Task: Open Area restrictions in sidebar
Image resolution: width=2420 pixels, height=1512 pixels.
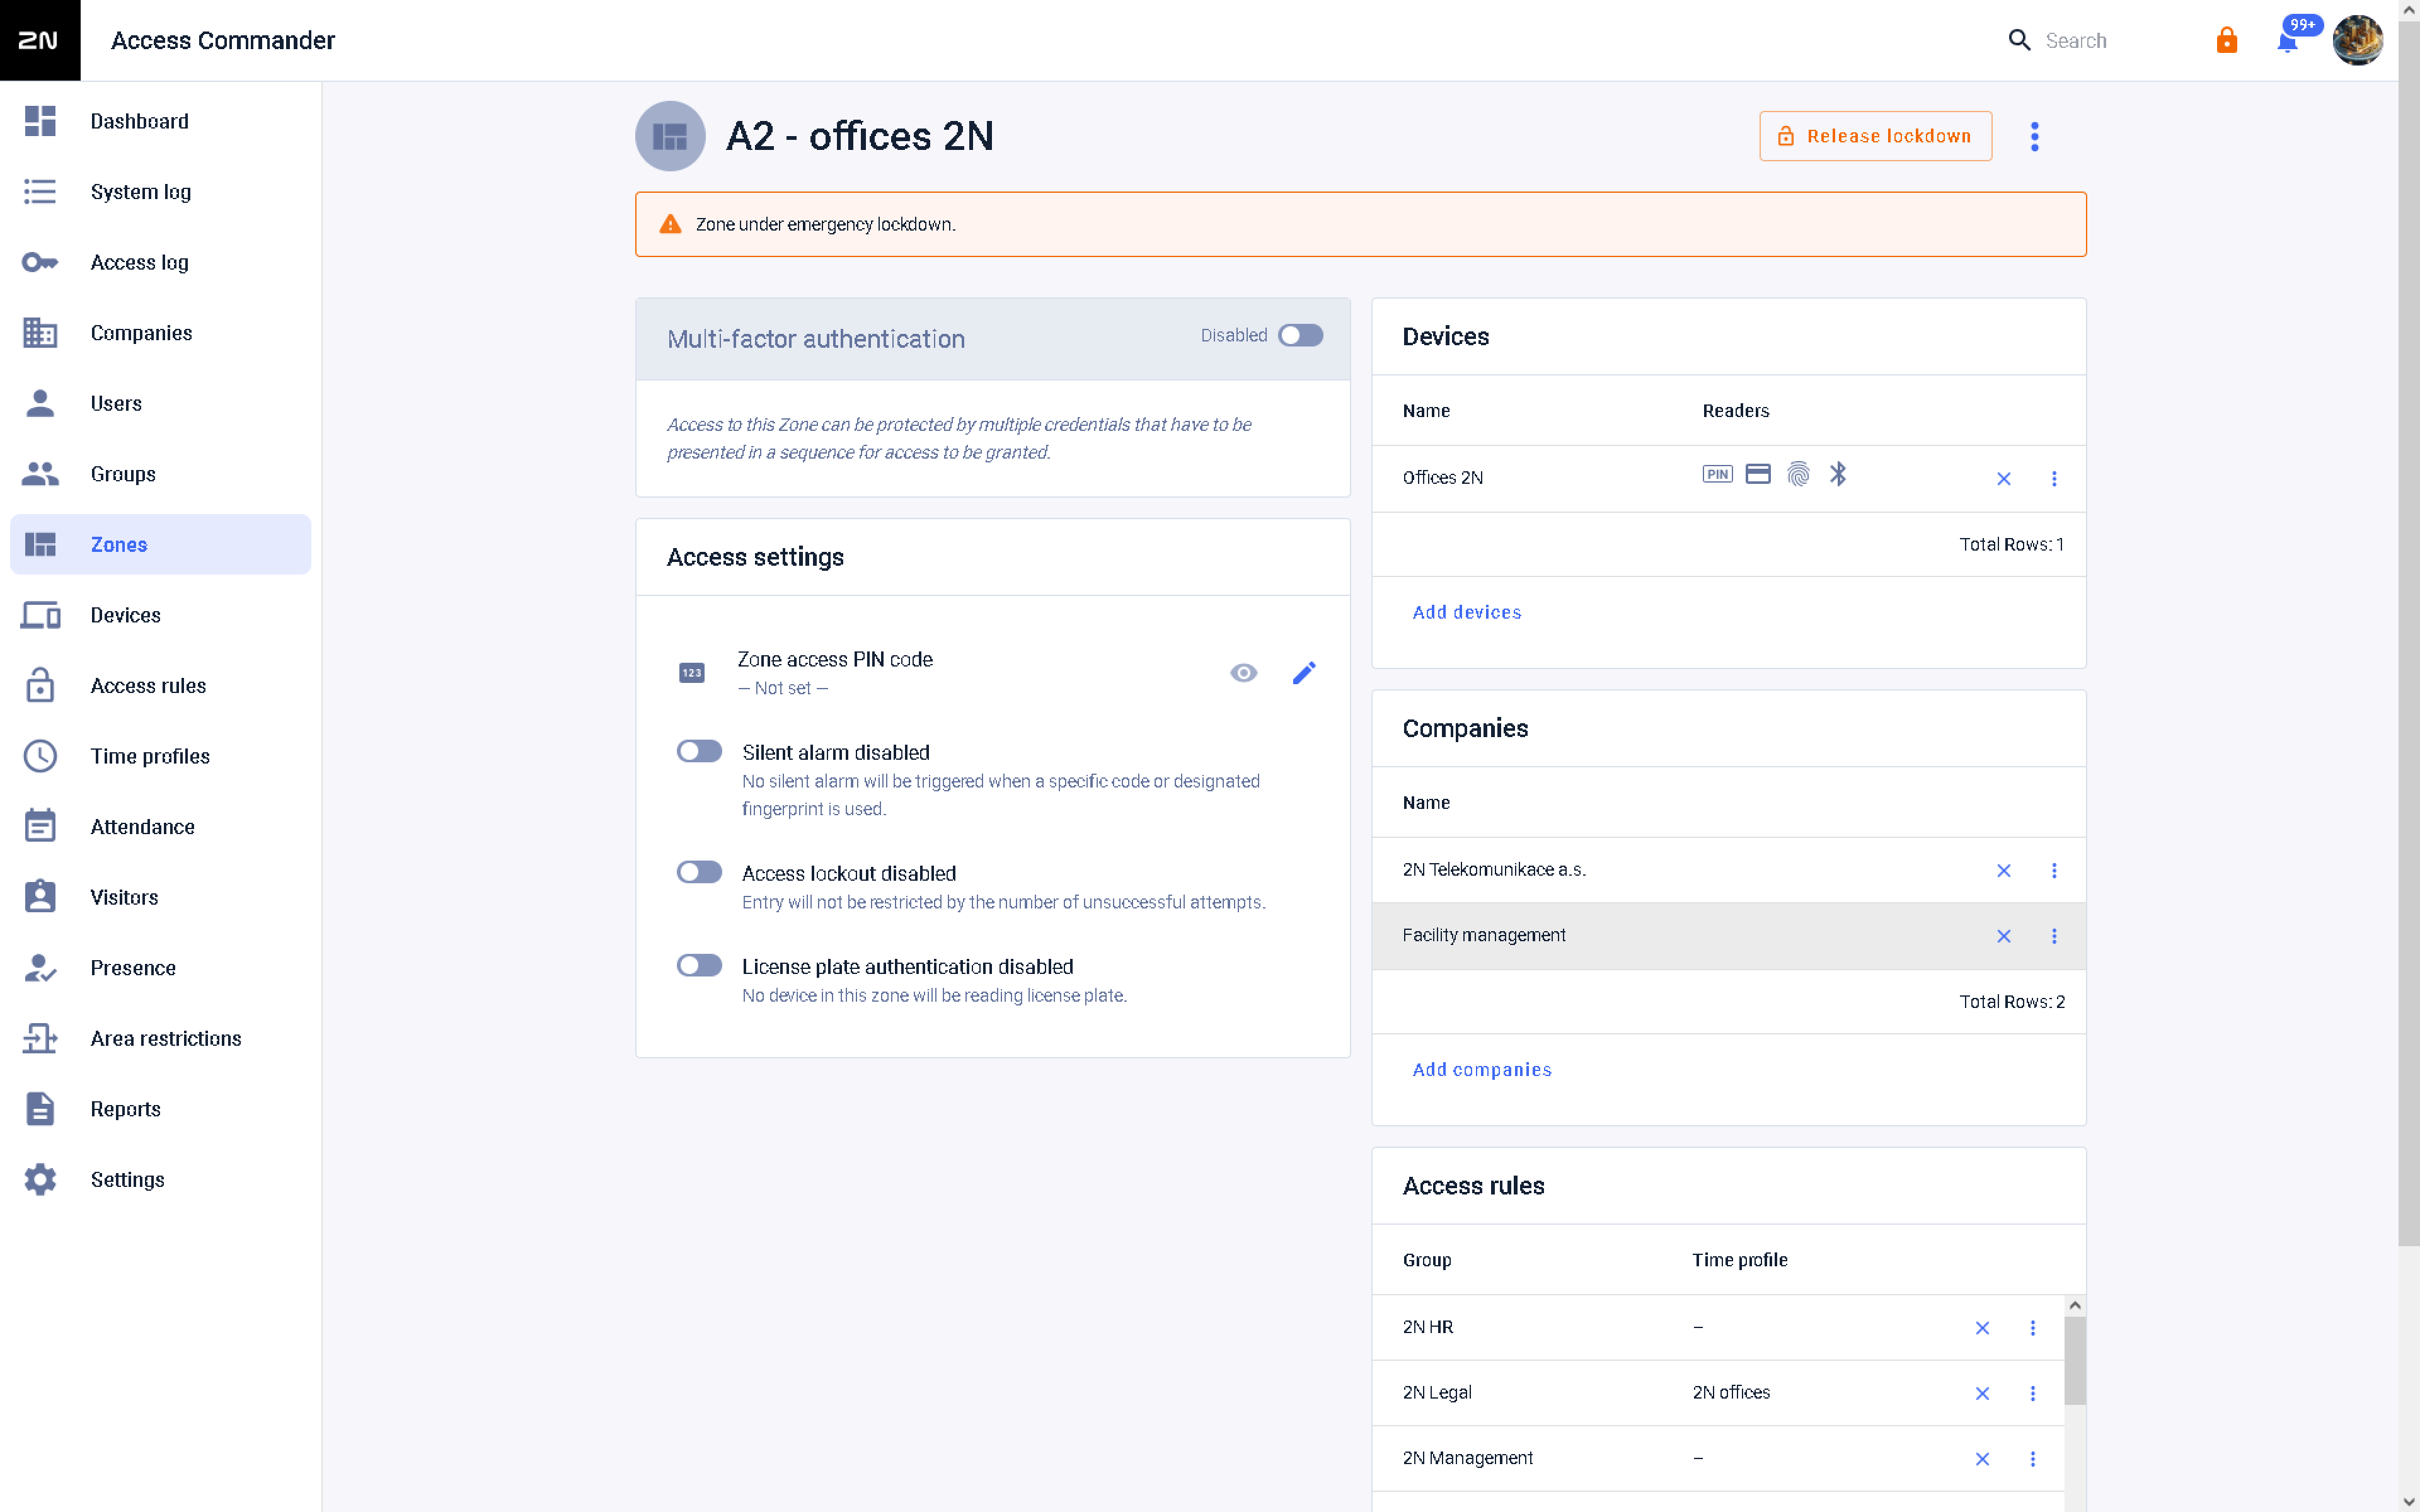Action: click(160, 1038)
